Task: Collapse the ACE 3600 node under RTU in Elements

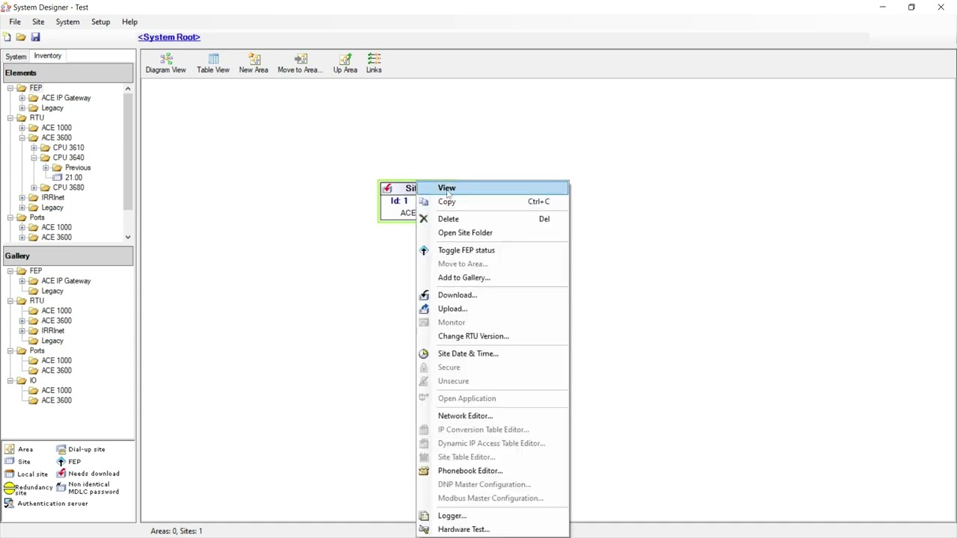Action: 22,137
